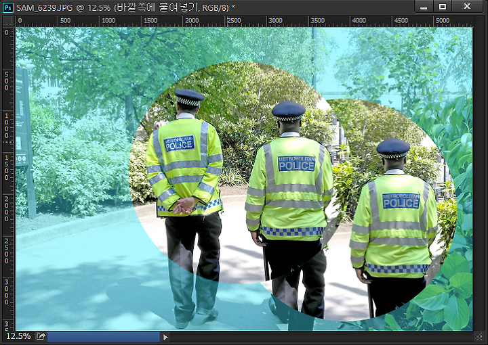
Task: Click the zoom percentage field showing 12.5%
Action: (18, 336)
